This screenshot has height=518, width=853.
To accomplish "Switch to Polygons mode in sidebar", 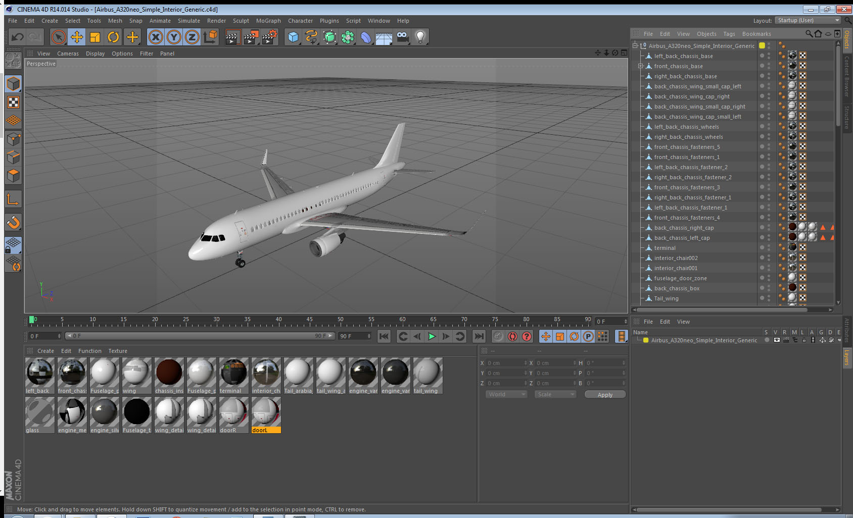I will click(x=13, y=176).
